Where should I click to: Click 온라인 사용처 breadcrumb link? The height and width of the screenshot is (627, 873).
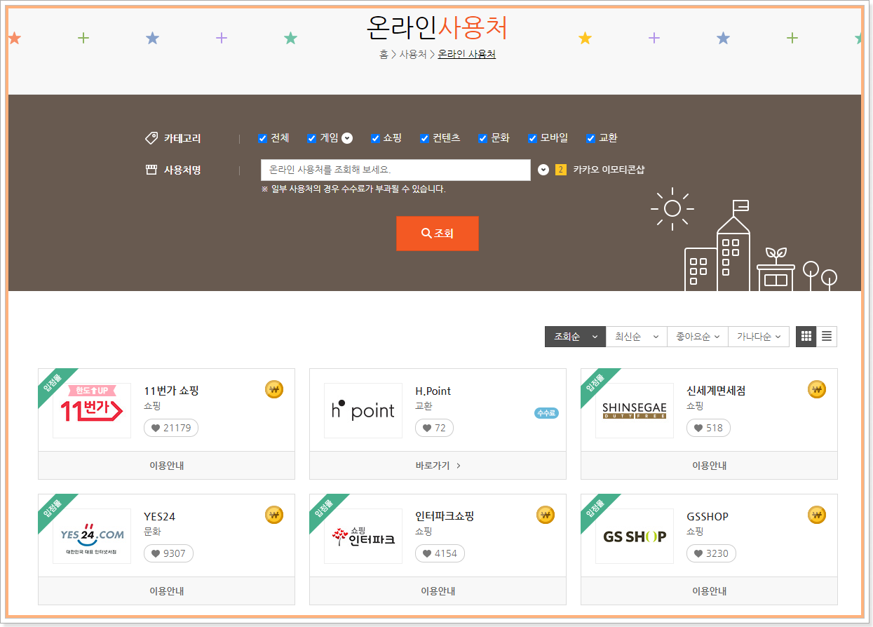point(467,54)
